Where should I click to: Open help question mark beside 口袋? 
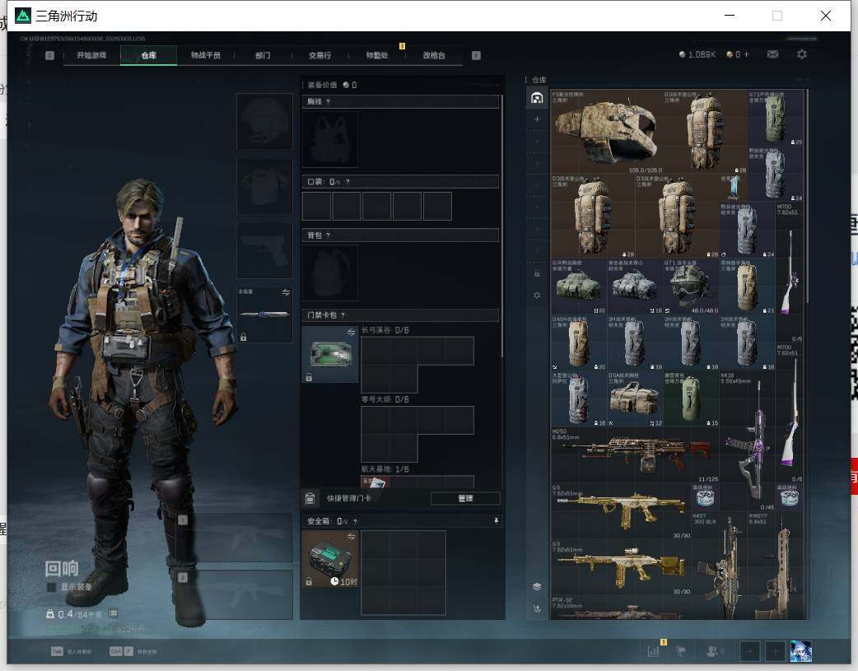pyautogui.click(x=347, y=182)
